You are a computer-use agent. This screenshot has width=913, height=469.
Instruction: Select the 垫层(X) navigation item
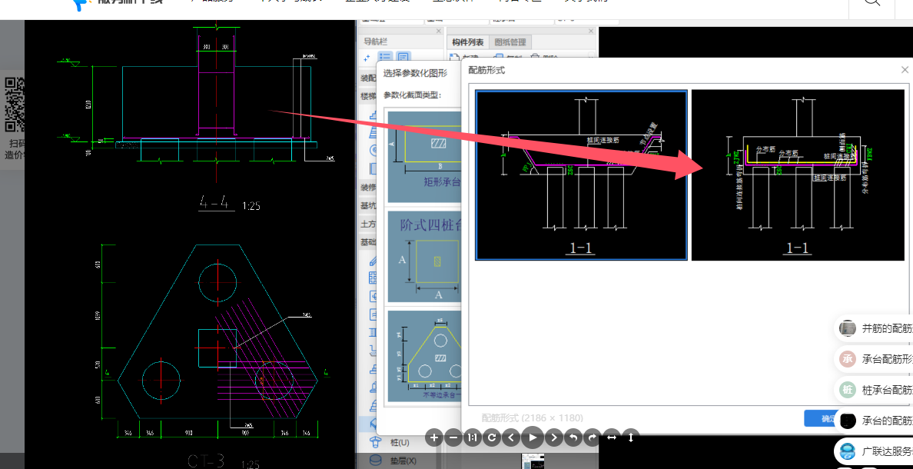403,461
